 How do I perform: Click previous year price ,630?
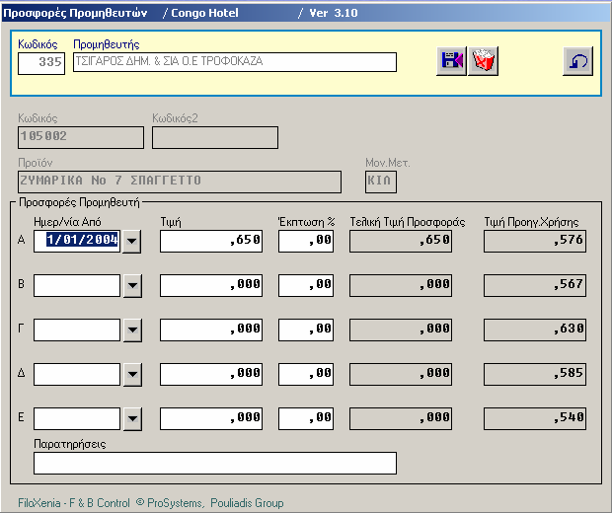click(535, 330)
